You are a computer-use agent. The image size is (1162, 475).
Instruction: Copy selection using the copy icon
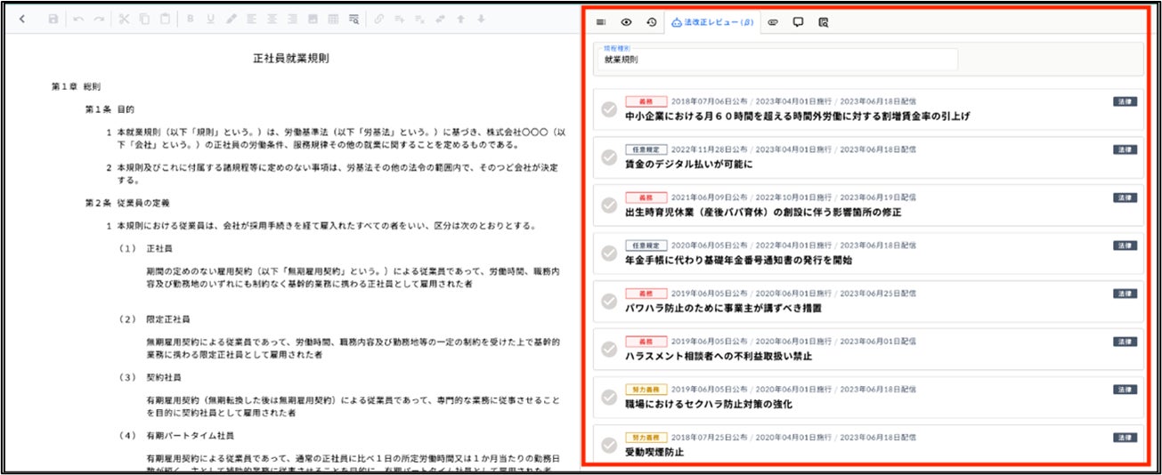(x=144, y=19)
